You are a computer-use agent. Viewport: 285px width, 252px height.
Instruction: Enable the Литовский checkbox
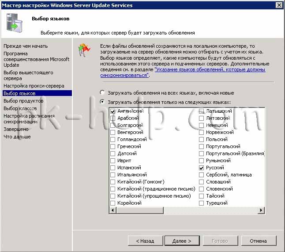tap(201, 118)
